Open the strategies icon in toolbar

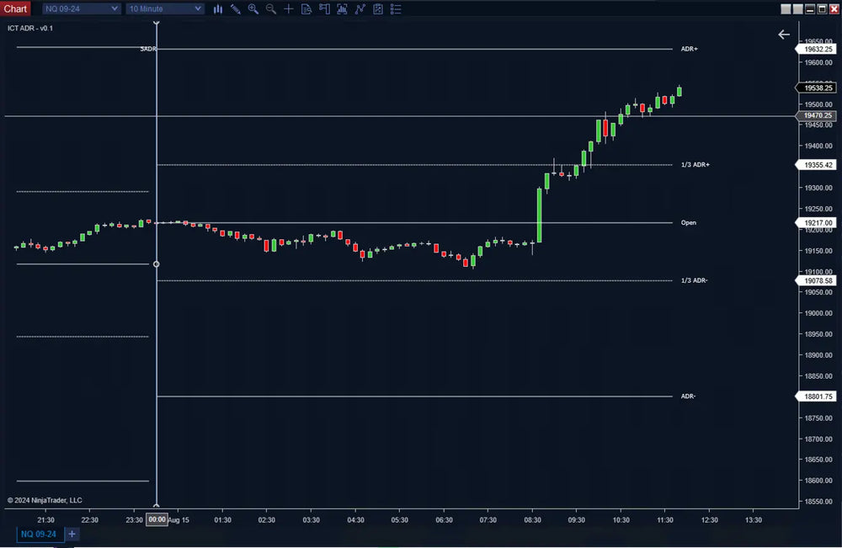pyautogui.click(x=378, y=8)
